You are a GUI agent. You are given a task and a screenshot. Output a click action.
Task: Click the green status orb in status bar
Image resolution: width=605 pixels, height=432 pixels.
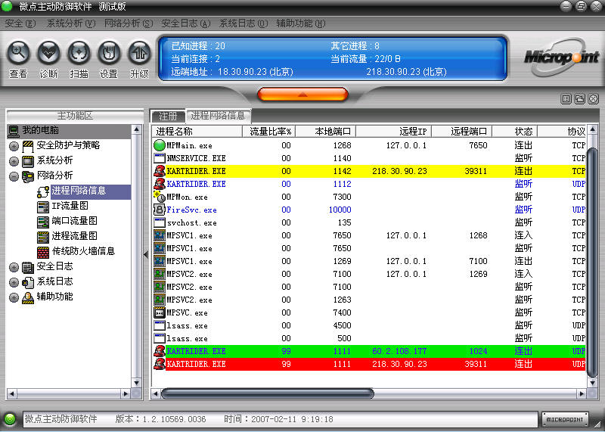tap(10, 419)
